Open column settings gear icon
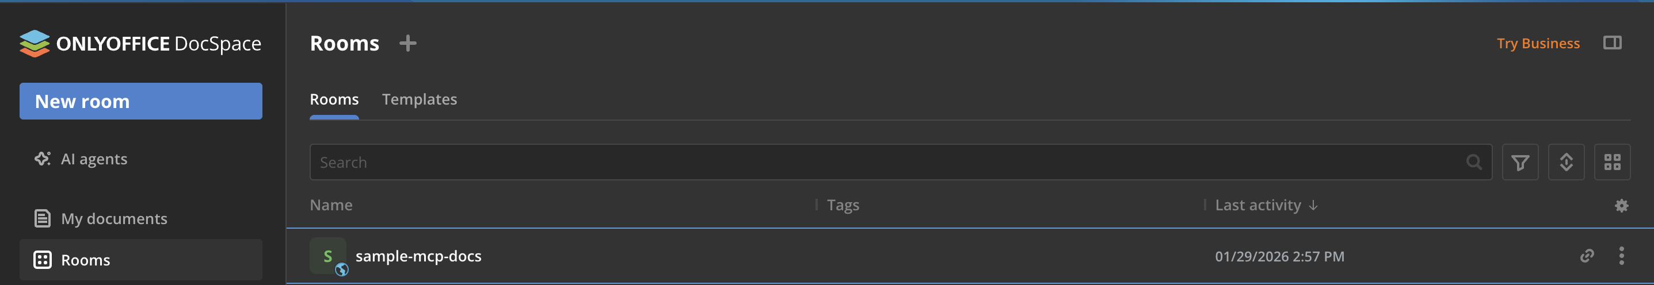This screenshot has height=285, width=1654. click(1621, 206)
